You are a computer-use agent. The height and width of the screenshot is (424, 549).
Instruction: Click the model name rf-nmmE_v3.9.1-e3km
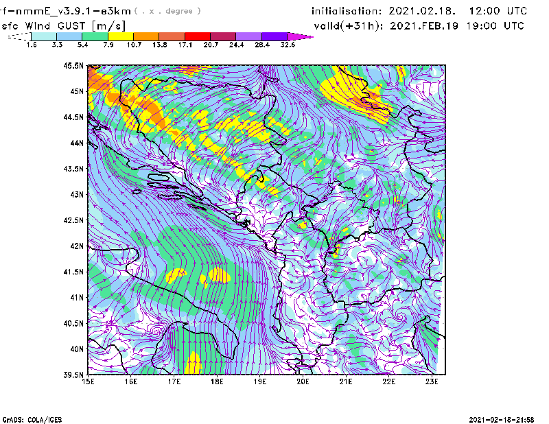point(65,11)
